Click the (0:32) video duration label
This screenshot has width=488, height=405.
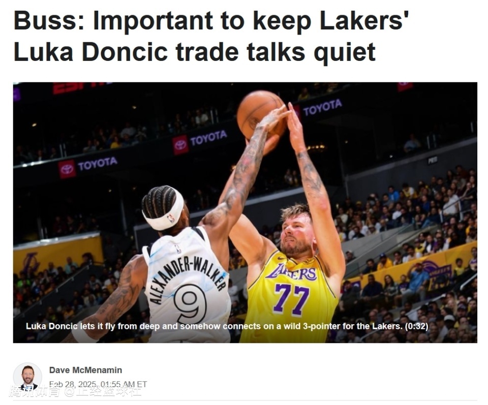point(416,326)
